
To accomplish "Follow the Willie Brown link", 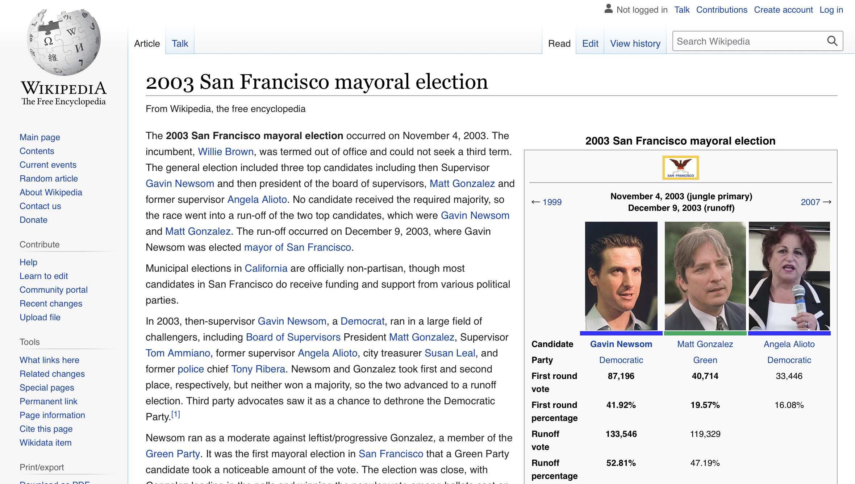I will pos(226,151).
